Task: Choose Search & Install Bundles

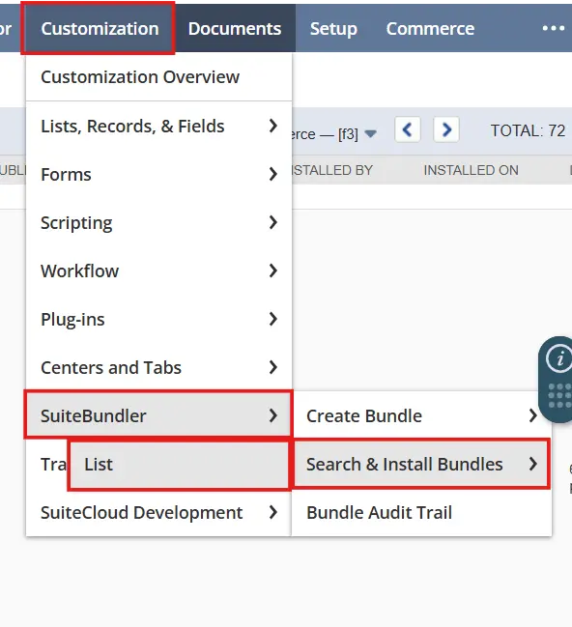Action: [421, 464]
